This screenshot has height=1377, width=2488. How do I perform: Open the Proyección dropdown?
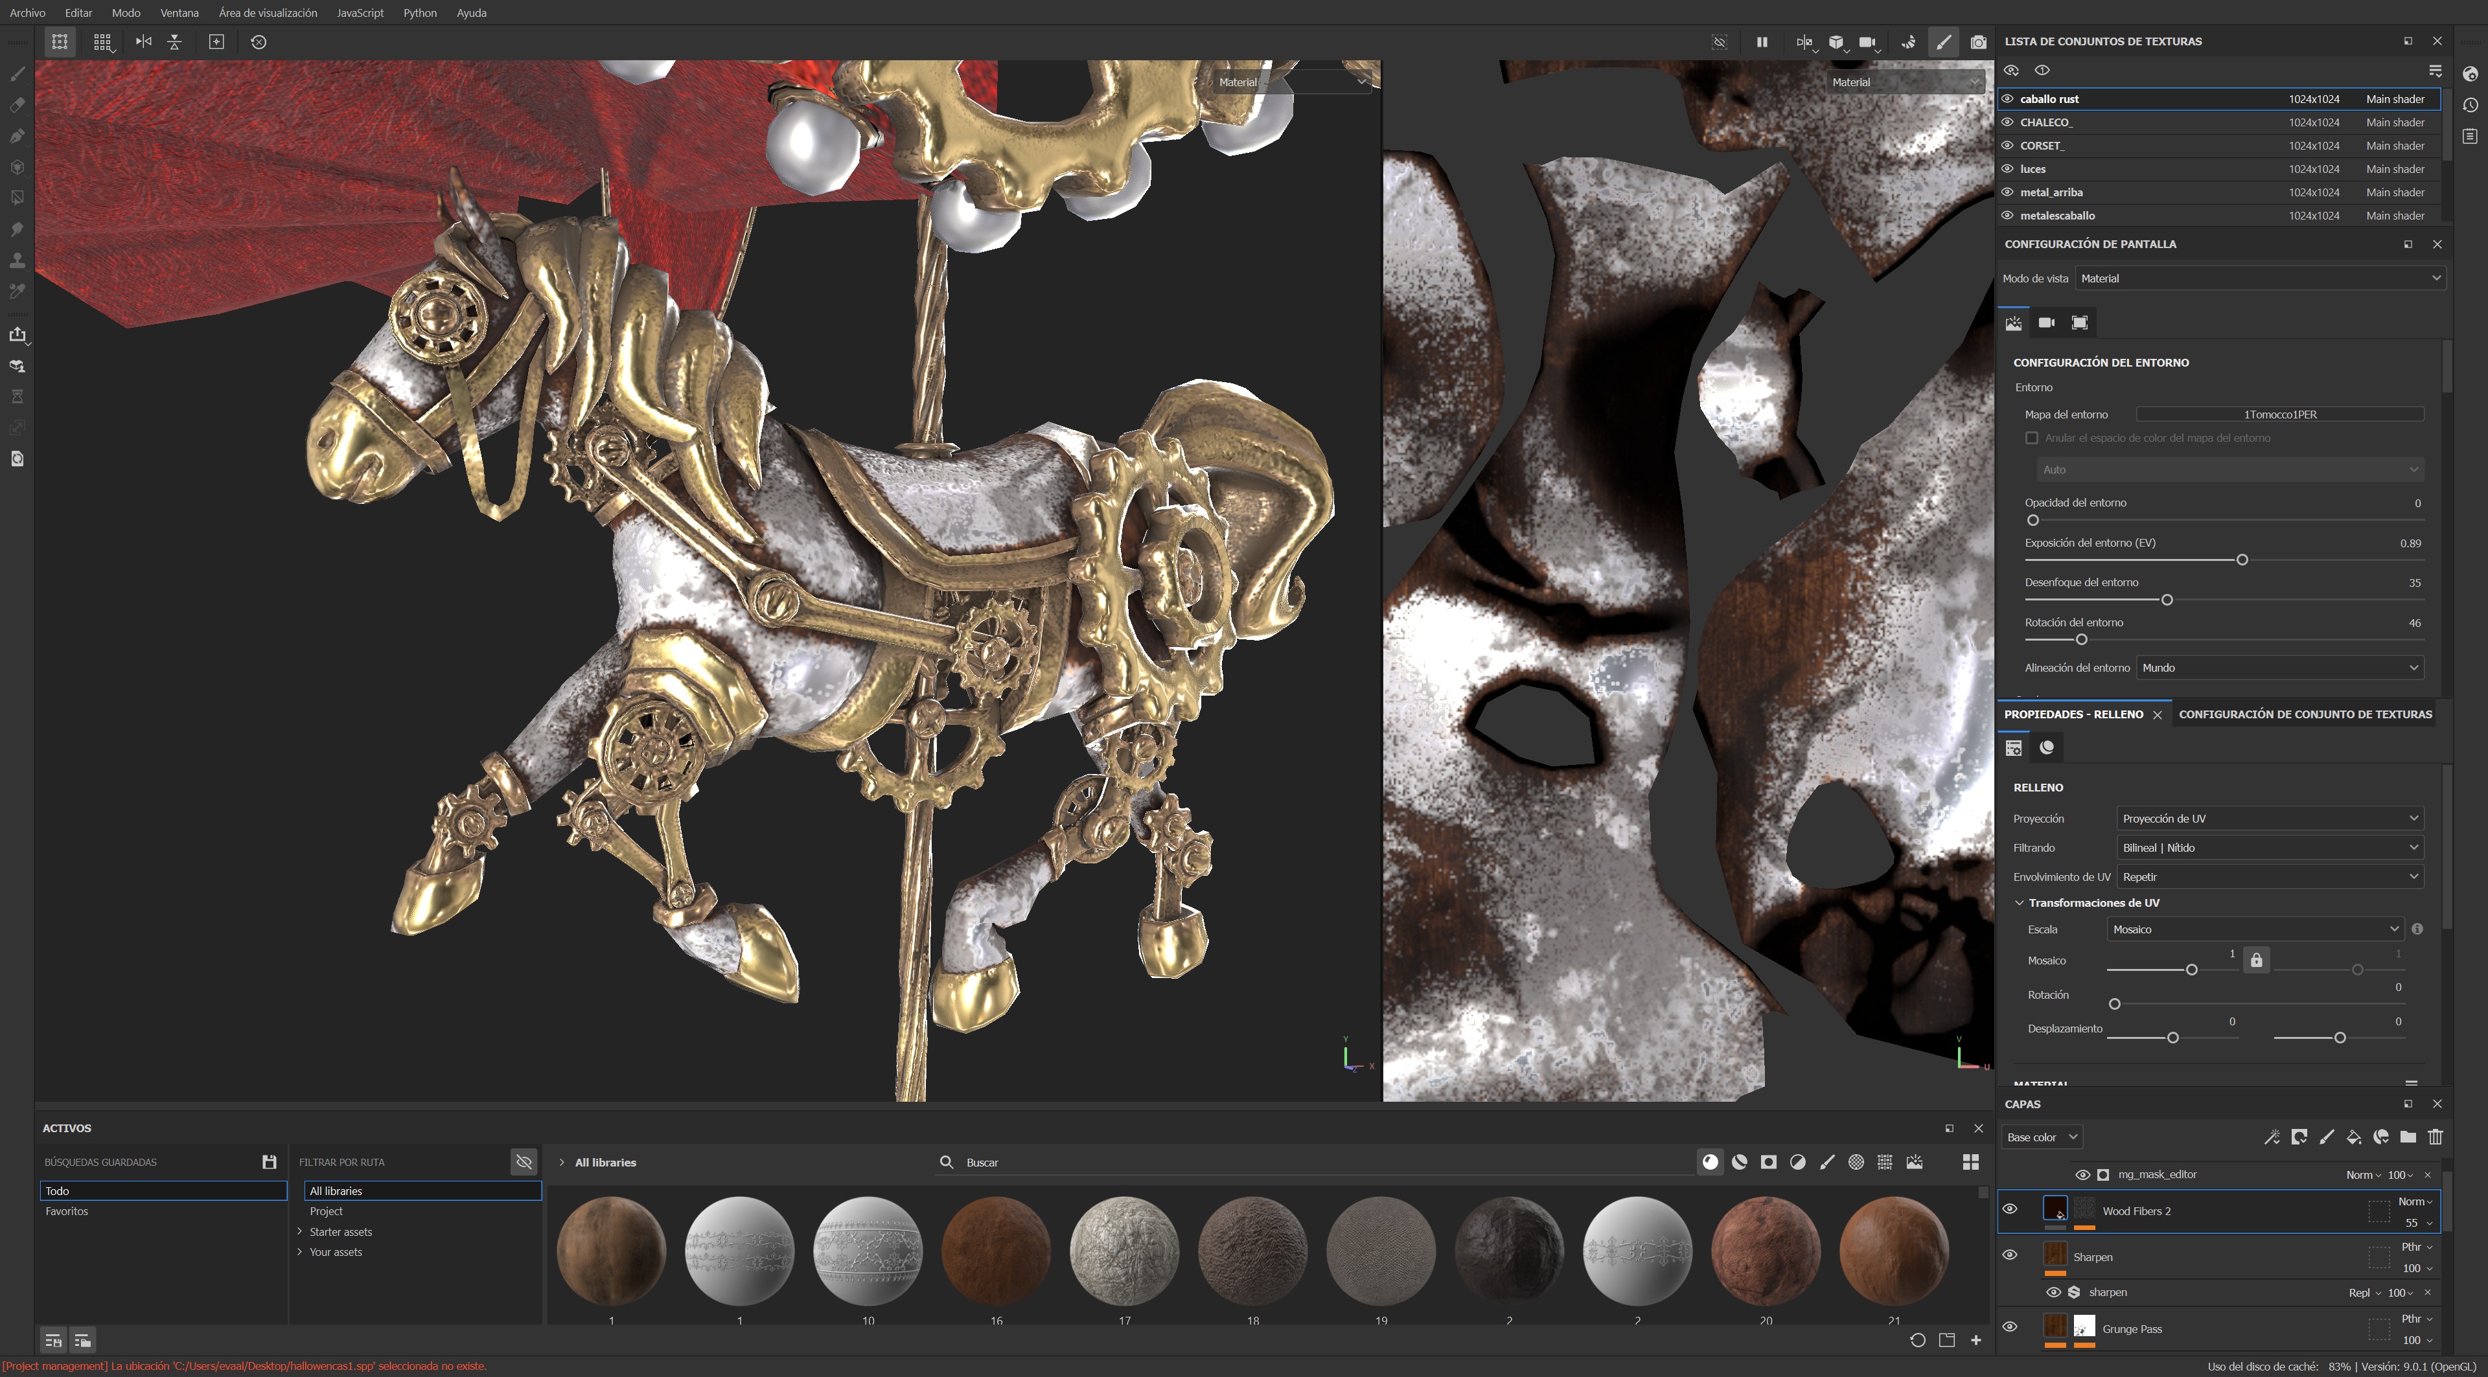[2269, 819]
